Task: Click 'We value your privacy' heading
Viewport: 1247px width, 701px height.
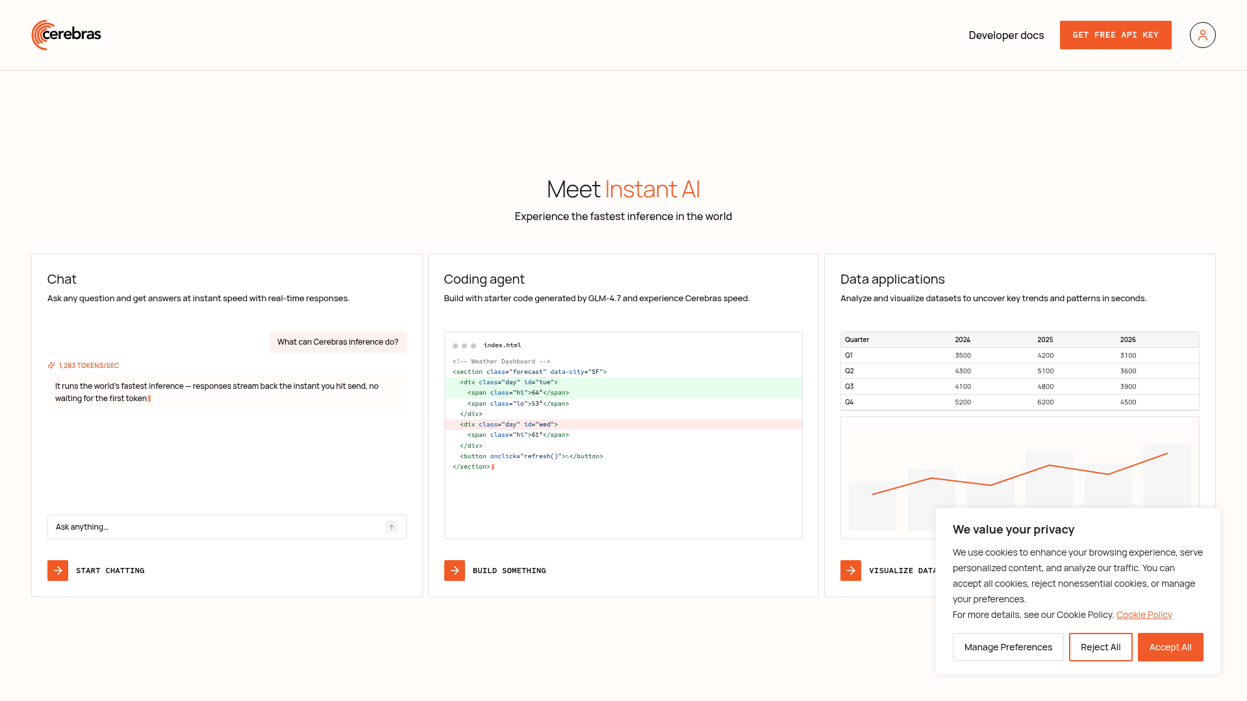Action: [1013, 530]
